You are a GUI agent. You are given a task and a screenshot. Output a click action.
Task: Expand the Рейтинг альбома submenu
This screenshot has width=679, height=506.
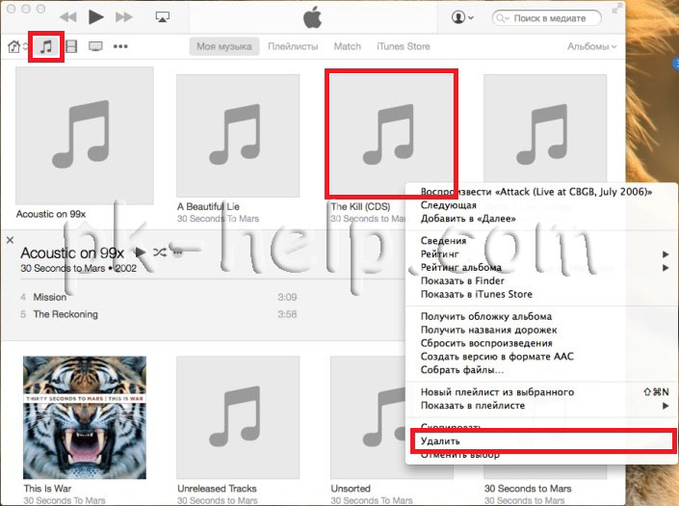tap(541, 268)
